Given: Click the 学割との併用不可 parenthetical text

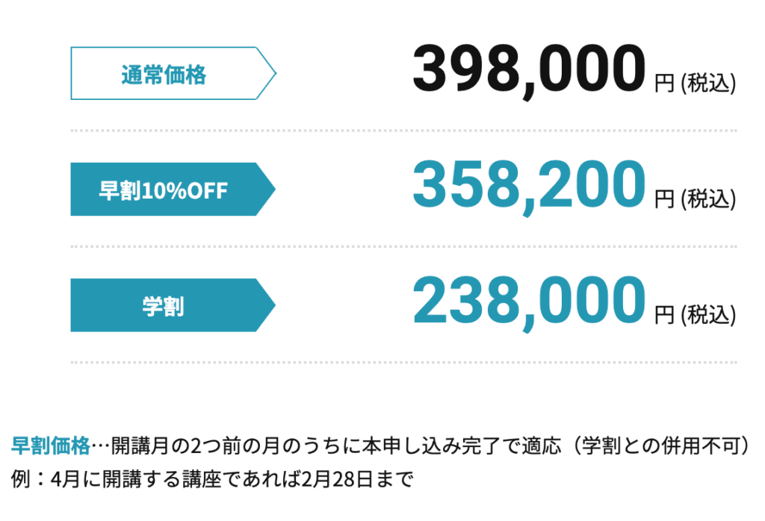Looking at the screenshot, I should click(661, 446).
